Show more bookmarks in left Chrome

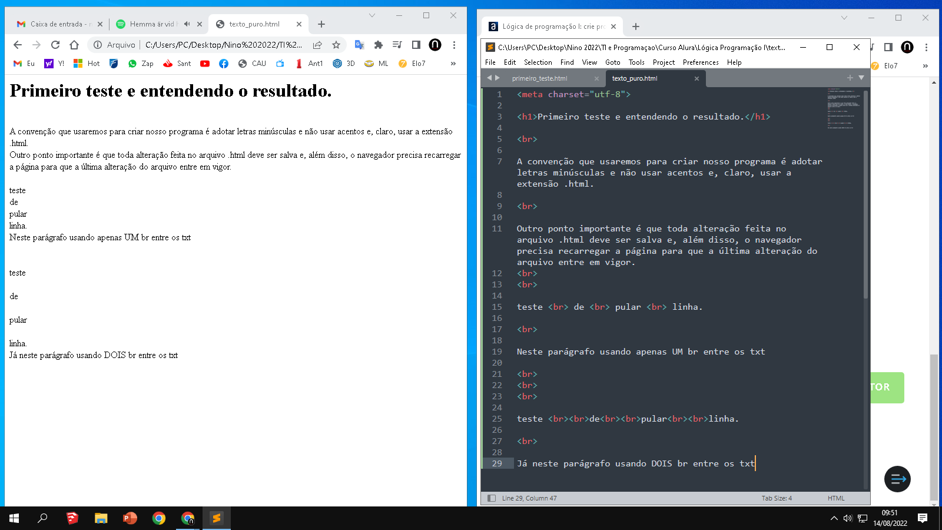click(x=453, y=64)
